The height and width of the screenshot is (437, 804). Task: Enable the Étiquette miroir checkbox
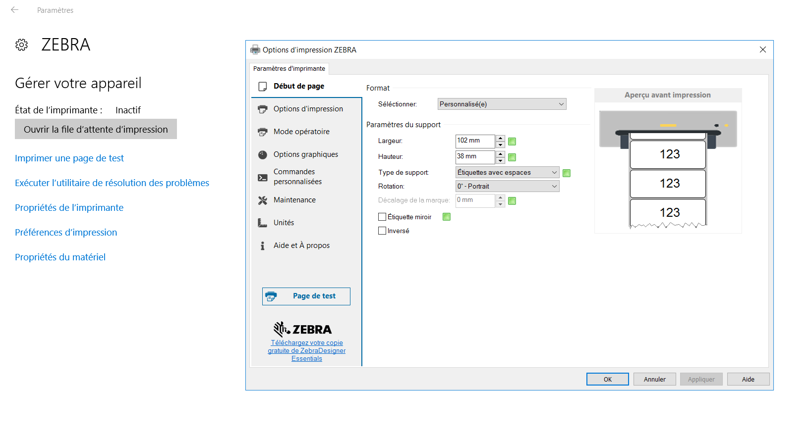(x=382, y=217)
